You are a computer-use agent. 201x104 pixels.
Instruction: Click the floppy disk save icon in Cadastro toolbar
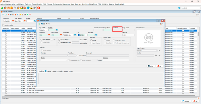[x=42, y=24]
